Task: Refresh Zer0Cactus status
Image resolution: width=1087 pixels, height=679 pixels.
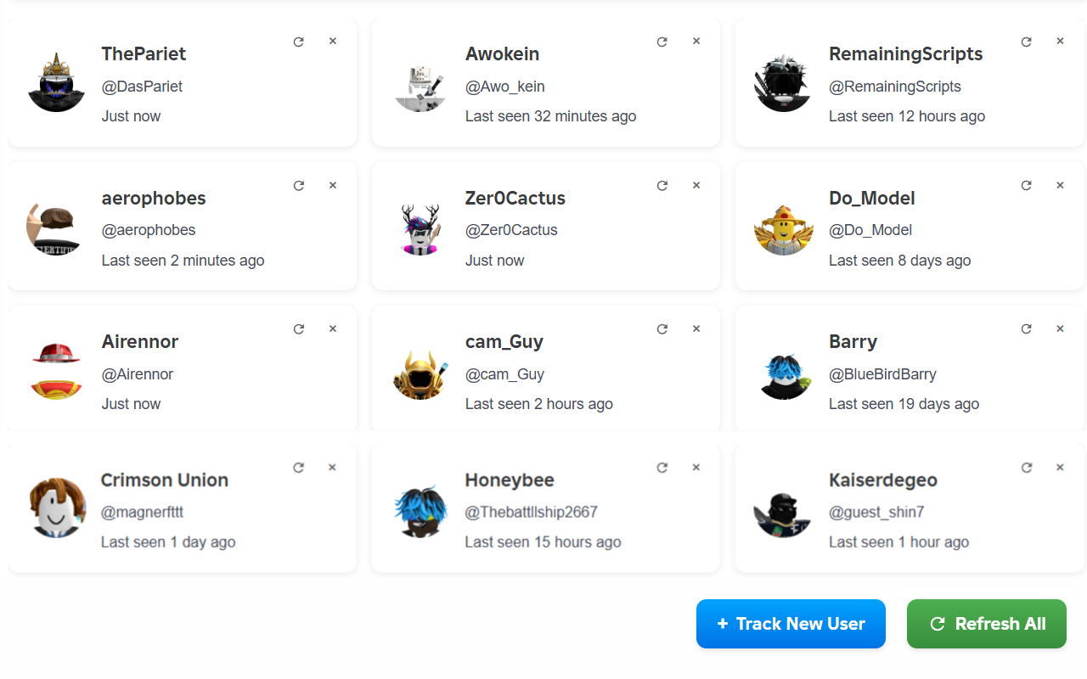Action: click(662, 185)
